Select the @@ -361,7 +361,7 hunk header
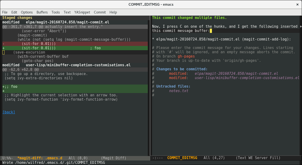The image size is (302, 165). click(x=52, y=27)
